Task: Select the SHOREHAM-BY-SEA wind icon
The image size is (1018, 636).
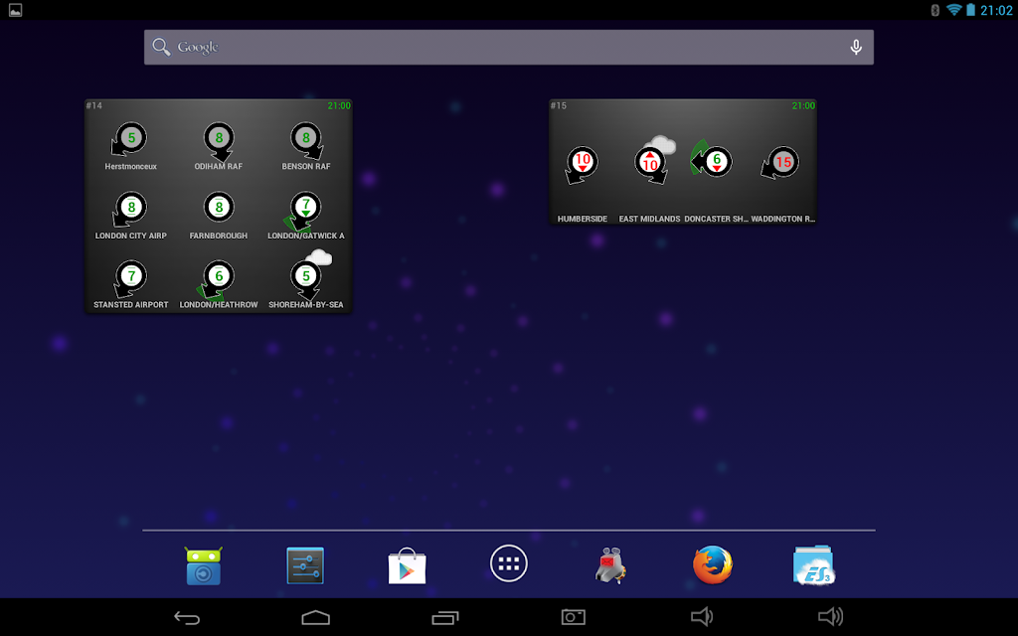Action: click(309, 274)
